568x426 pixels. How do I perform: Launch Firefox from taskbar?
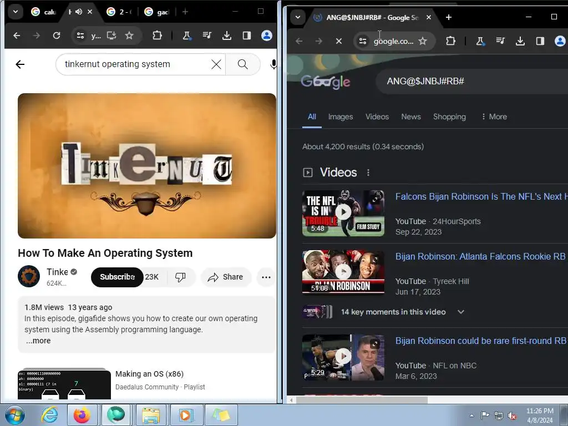point(82,415)
